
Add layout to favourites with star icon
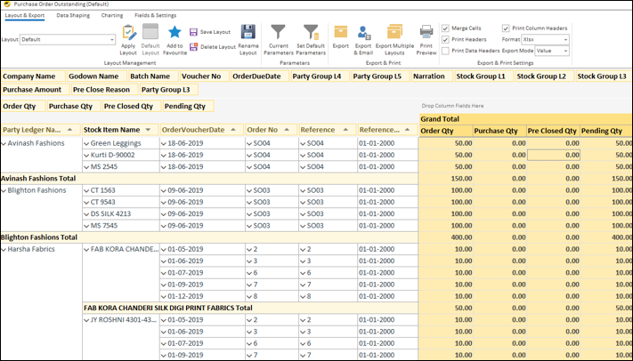click(x=174, y=33)
